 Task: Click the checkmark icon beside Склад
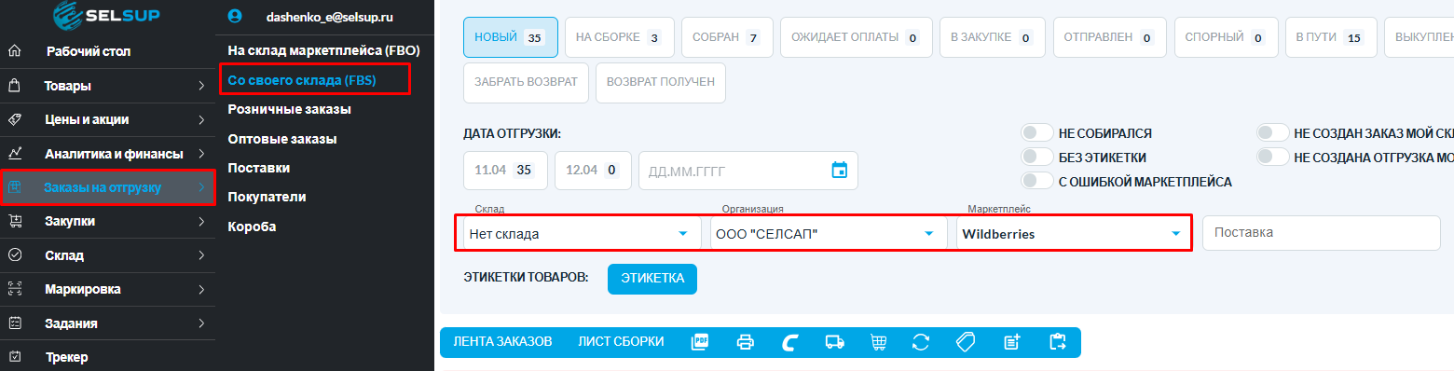[x=14, y=254]
